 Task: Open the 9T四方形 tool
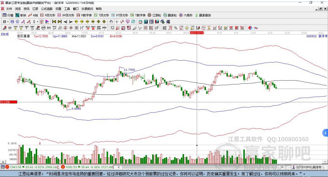click(x=120, y=15)
